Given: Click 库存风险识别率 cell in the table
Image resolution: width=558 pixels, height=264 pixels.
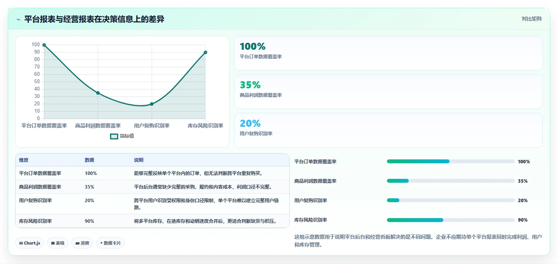Looking at the screenshot, I should point(35,221).
